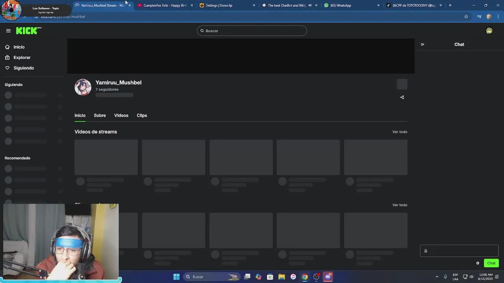Image resolution: width=504 pixels, height=283 pixels.
Task: Switch to the Videos tab
Action: [121, 115]
